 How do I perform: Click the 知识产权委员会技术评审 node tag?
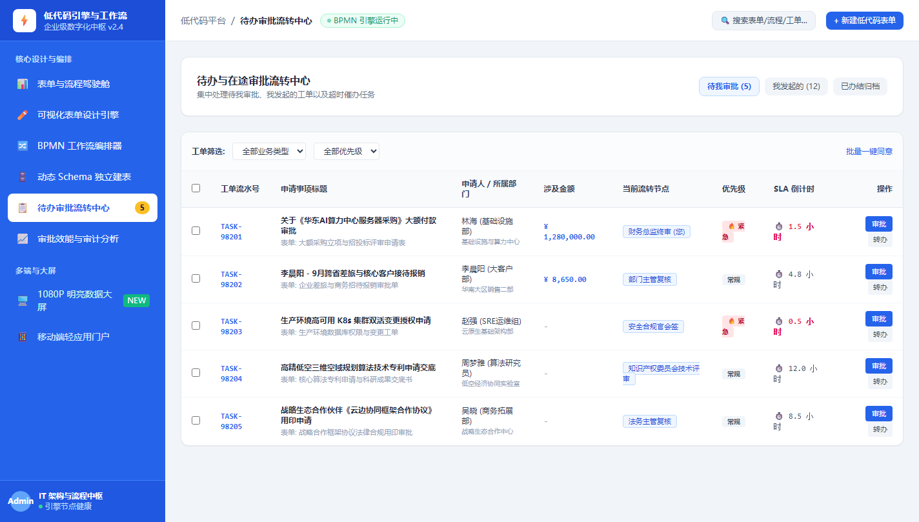pos(661,374)
